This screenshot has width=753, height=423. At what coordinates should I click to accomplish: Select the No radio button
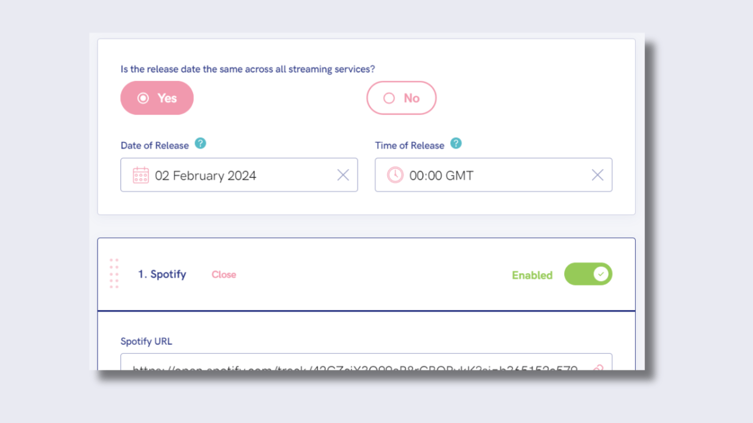(x=401, y=98)
